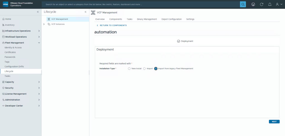Open the notifications bell
The height and width of the screenshot is (136, 285).
(270, 4)
